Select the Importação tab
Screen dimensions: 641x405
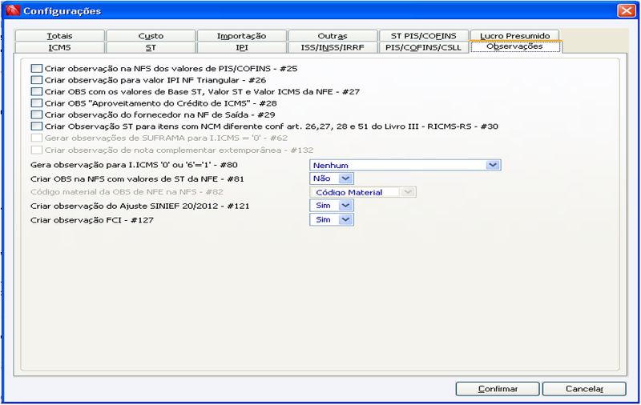[242, 35]
